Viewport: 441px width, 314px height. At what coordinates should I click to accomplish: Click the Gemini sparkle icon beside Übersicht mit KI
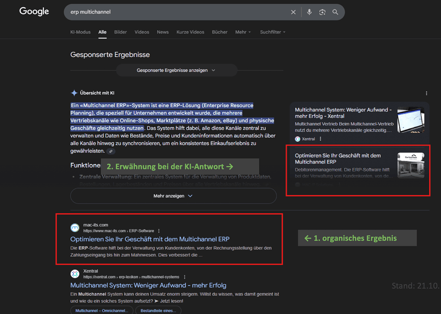point(74,92)
